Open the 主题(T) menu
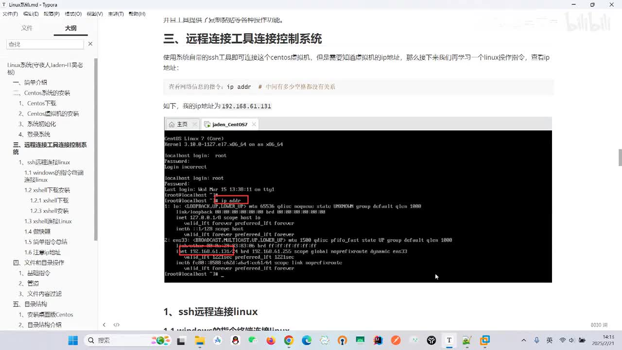 [x=116, y=14]
